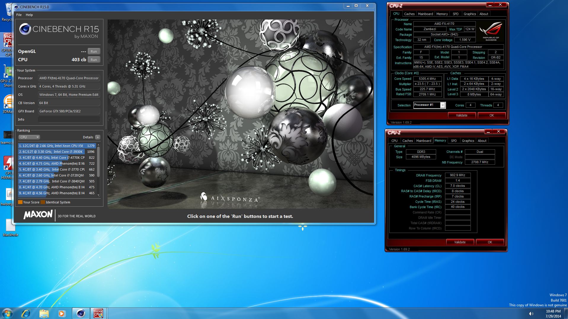
Task: Click the Core Speed value 5305.4 MHz
Action: coord(427,79)
